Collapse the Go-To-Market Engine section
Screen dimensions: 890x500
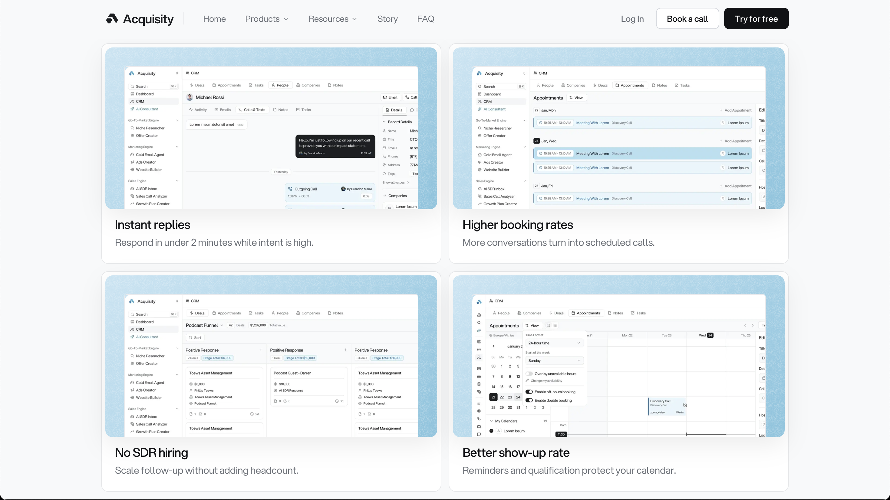(177, 120)
